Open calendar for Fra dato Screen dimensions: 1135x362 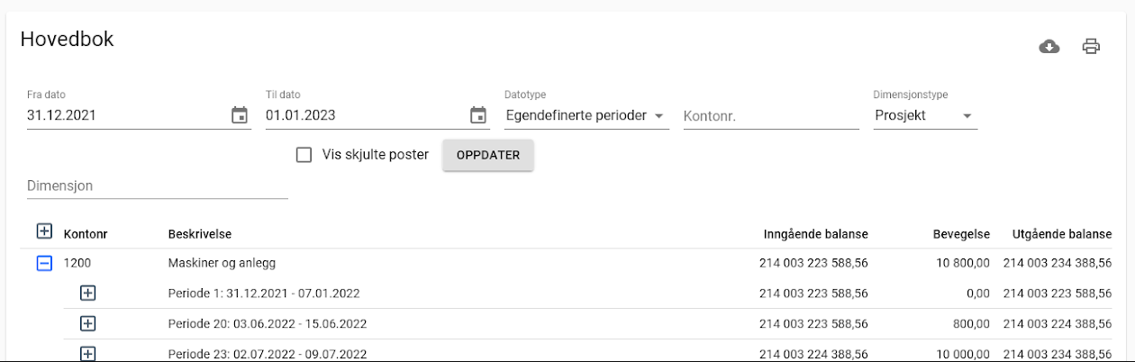pyautogui.click(x=240, y=115)
